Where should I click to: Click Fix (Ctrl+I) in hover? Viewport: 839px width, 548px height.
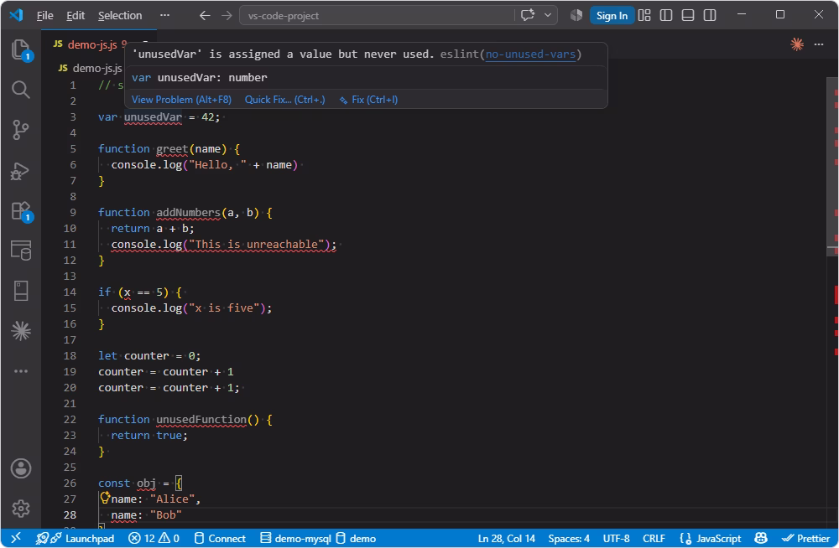click(x=368, y=100)
